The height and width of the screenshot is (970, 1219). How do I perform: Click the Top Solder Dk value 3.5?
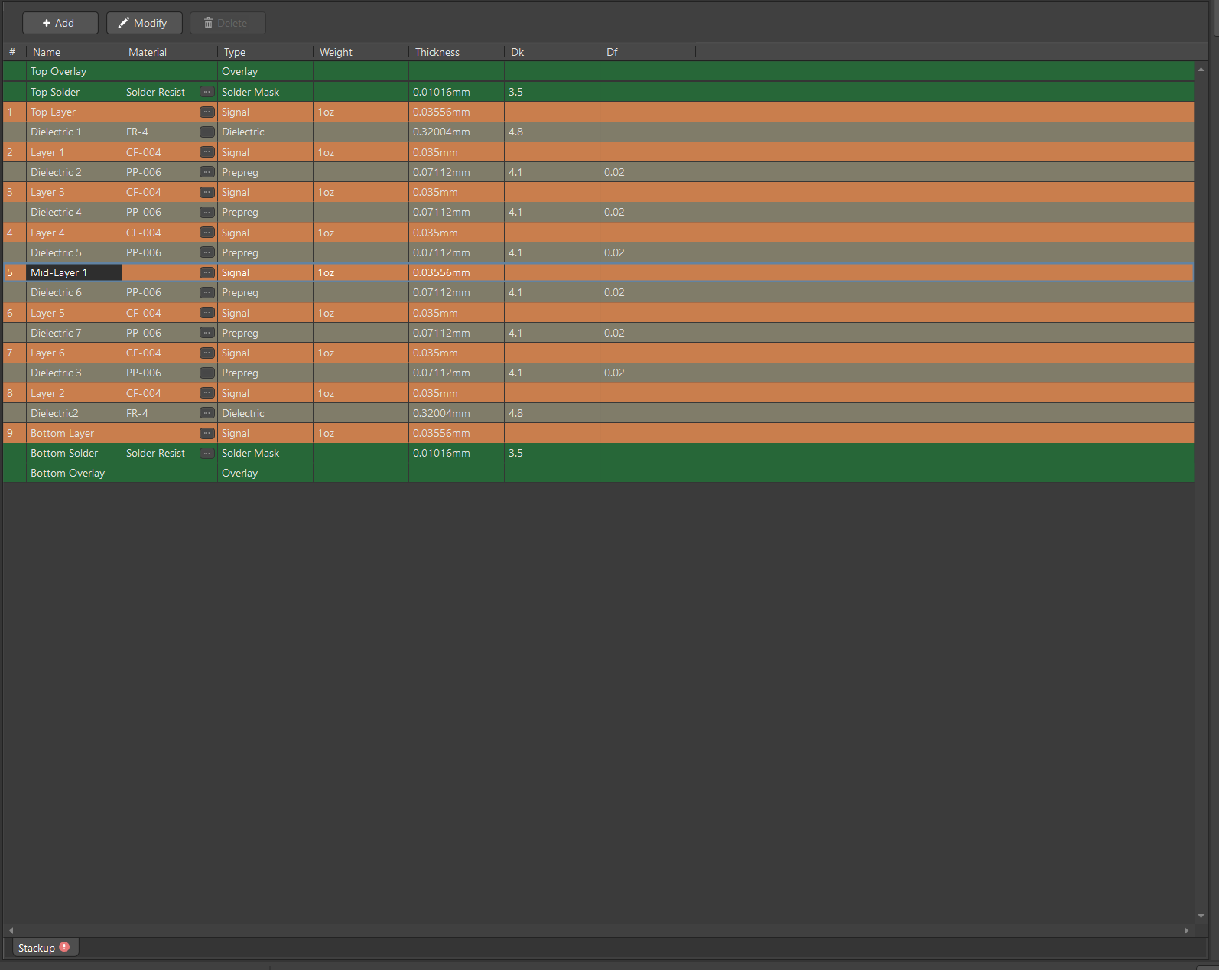coord(552,92)
